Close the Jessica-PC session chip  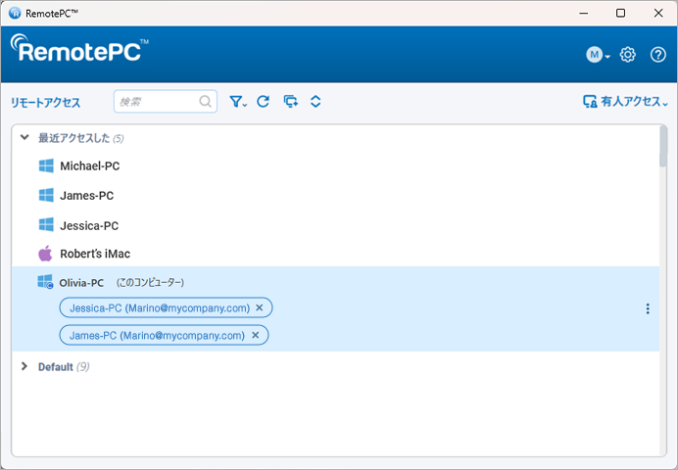coord(260,307)
